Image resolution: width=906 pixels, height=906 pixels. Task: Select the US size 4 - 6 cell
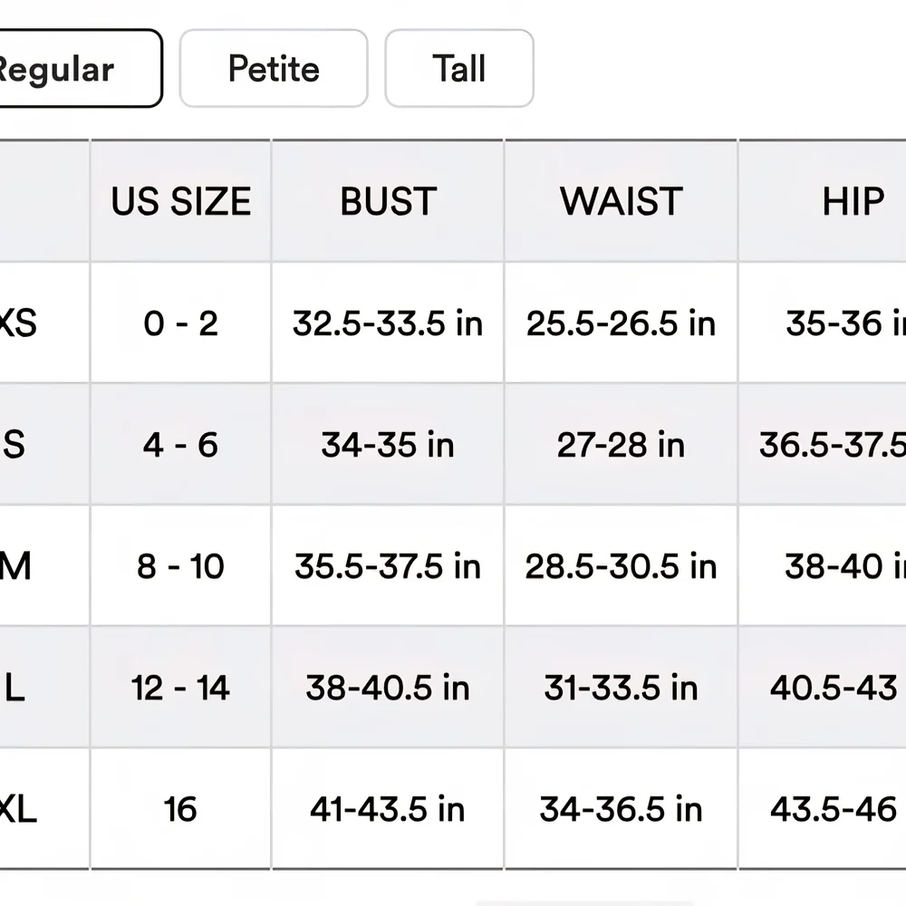[181, 445]
